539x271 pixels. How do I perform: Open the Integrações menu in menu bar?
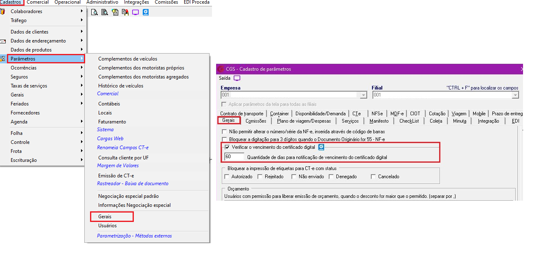(136, 2)
